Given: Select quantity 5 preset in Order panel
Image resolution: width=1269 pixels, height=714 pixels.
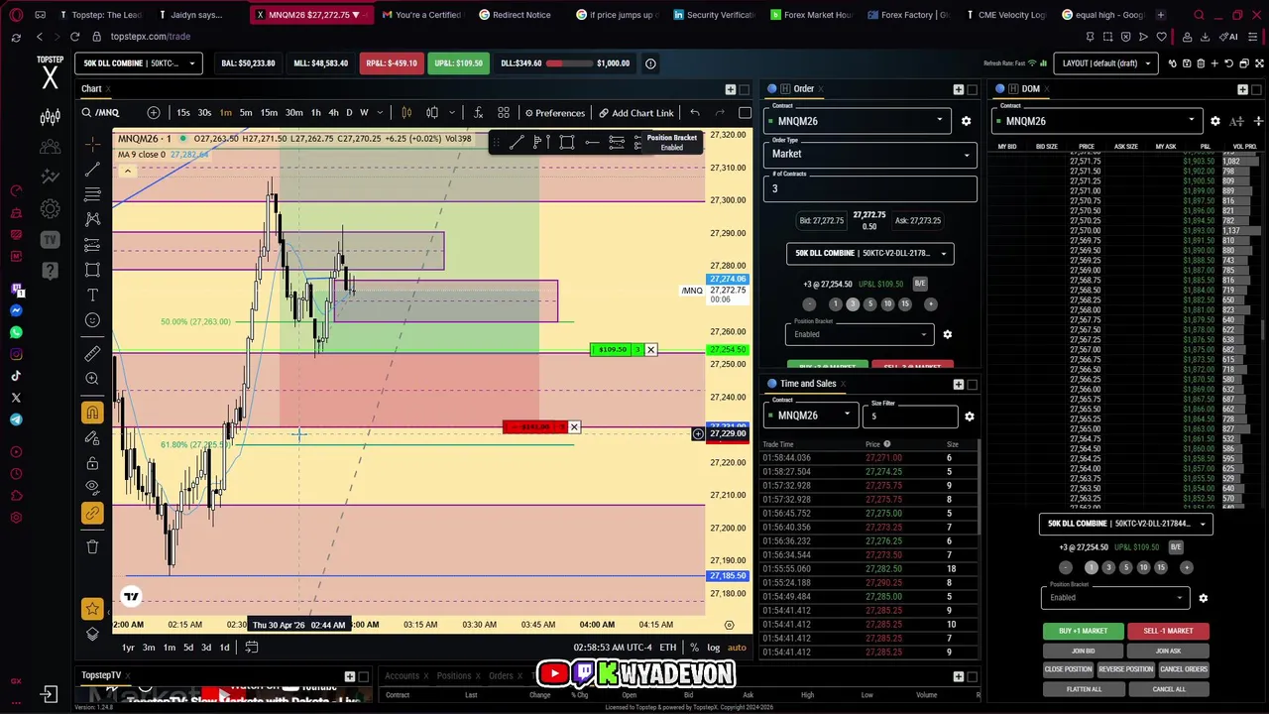Looking at the screenshot, I should click(869, 304).
